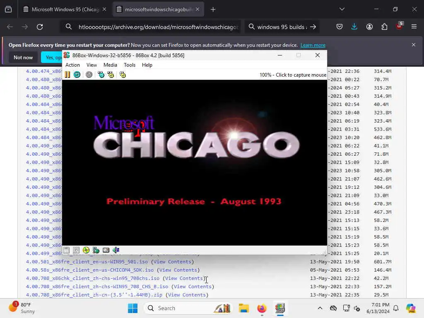Screen dimensions: 424x318
Task: Open Windows Start menu
Action: click(132, 308)
